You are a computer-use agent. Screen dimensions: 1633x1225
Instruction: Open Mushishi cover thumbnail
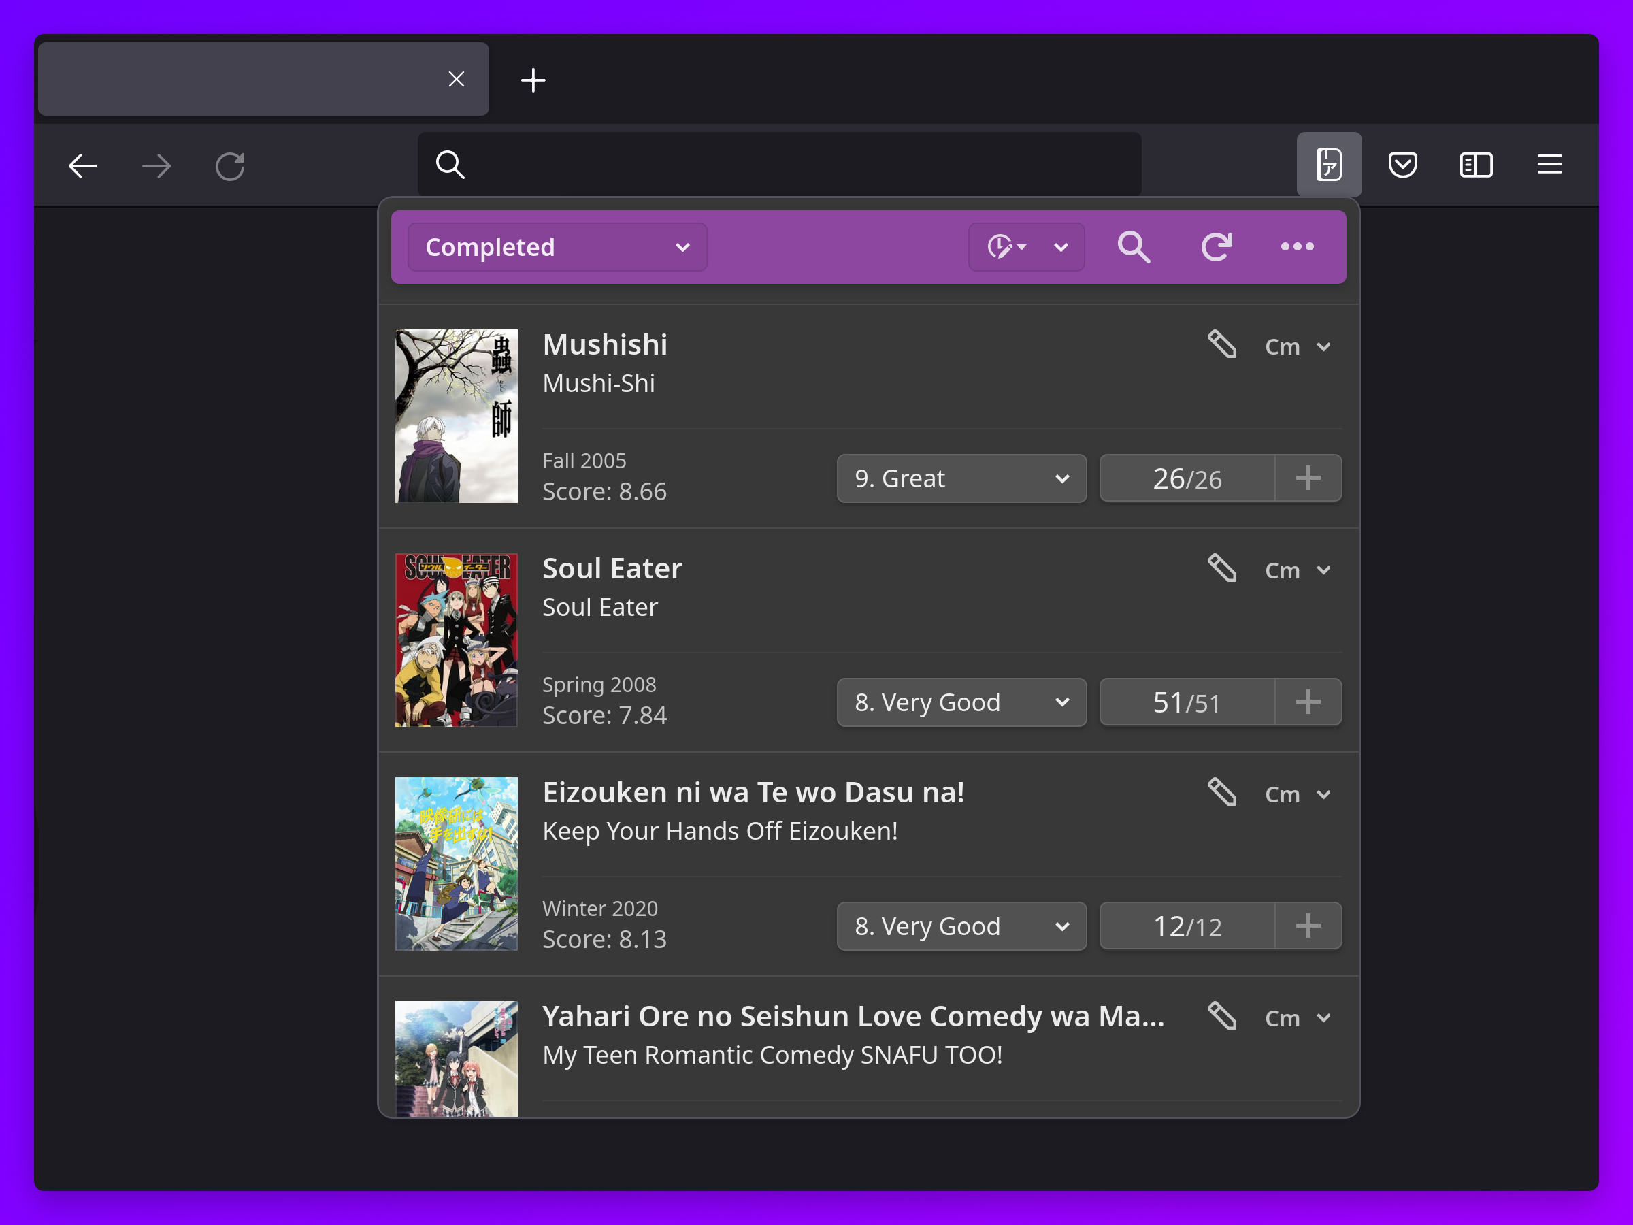[457, 416]
